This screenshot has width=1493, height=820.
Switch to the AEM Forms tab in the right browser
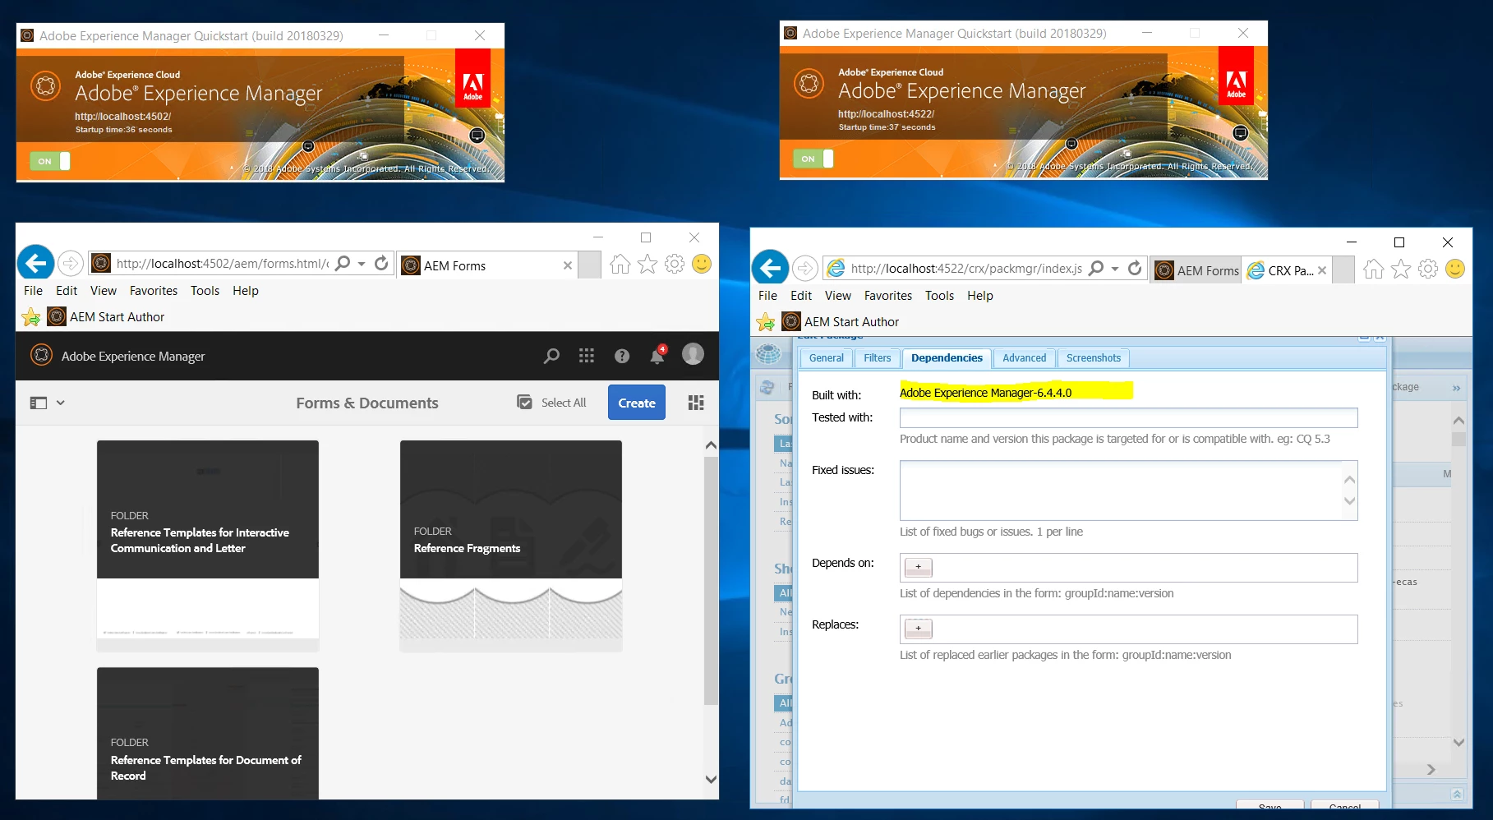1196,270
